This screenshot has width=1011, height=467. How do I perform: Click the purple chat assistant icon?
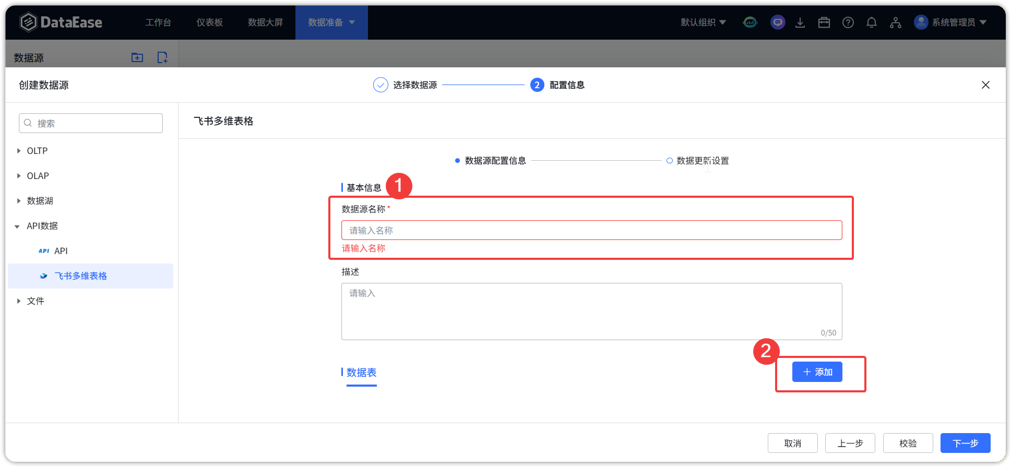click(778, 22)
